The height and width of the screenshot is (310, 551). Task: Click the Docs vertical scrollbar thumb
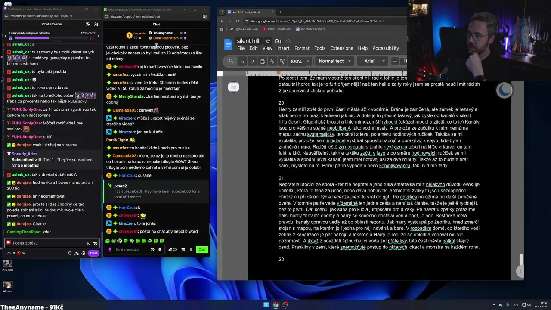tap(521, 260)
